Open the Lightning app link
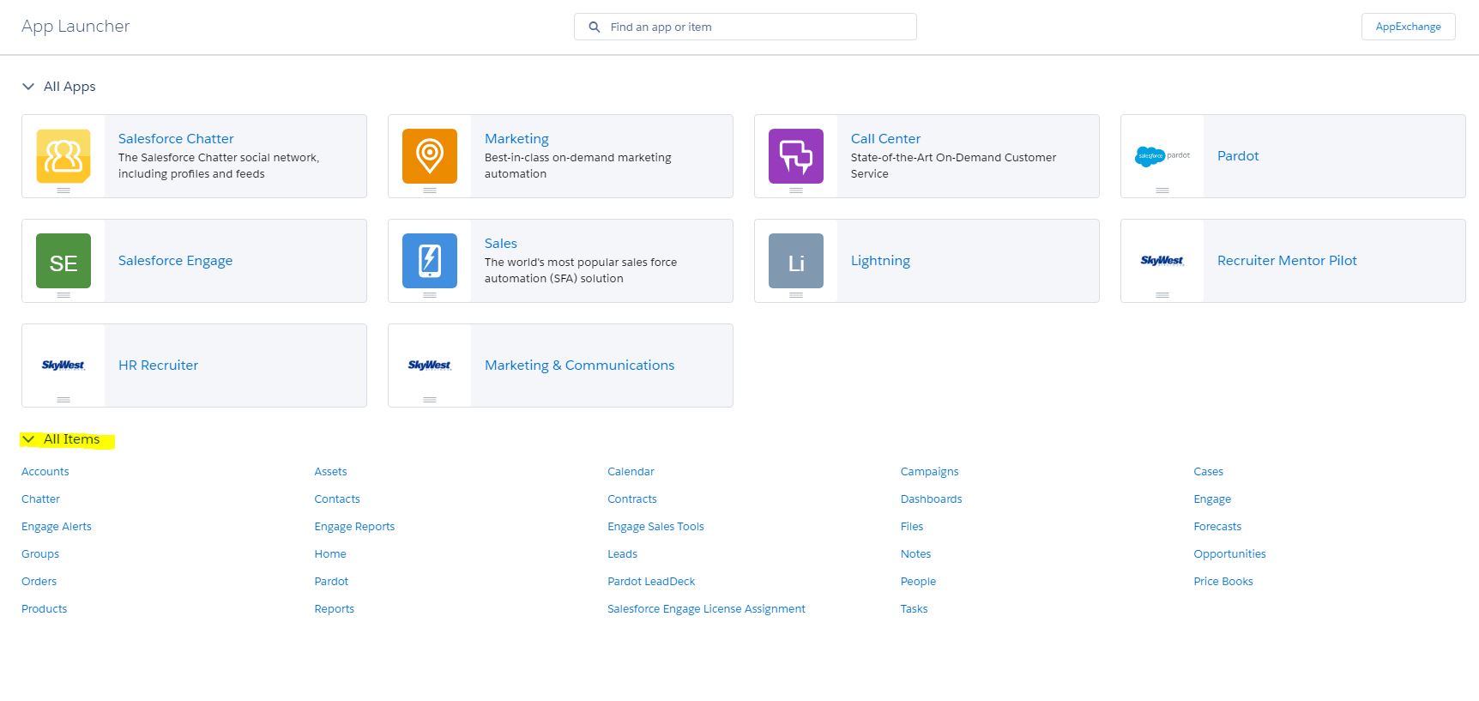This screenshot has width=1479, height=701. tap(880, 261)
